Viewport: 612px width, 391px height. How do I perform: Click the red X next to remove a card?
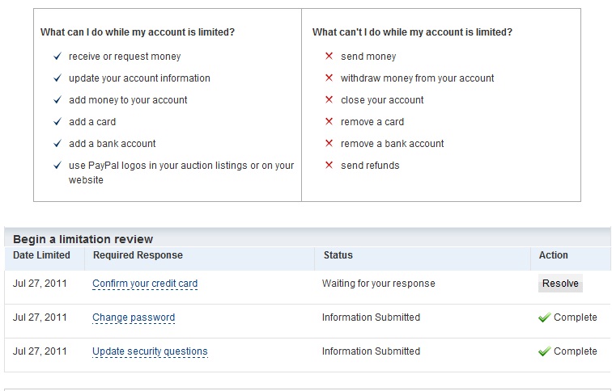tap(329, 122)
